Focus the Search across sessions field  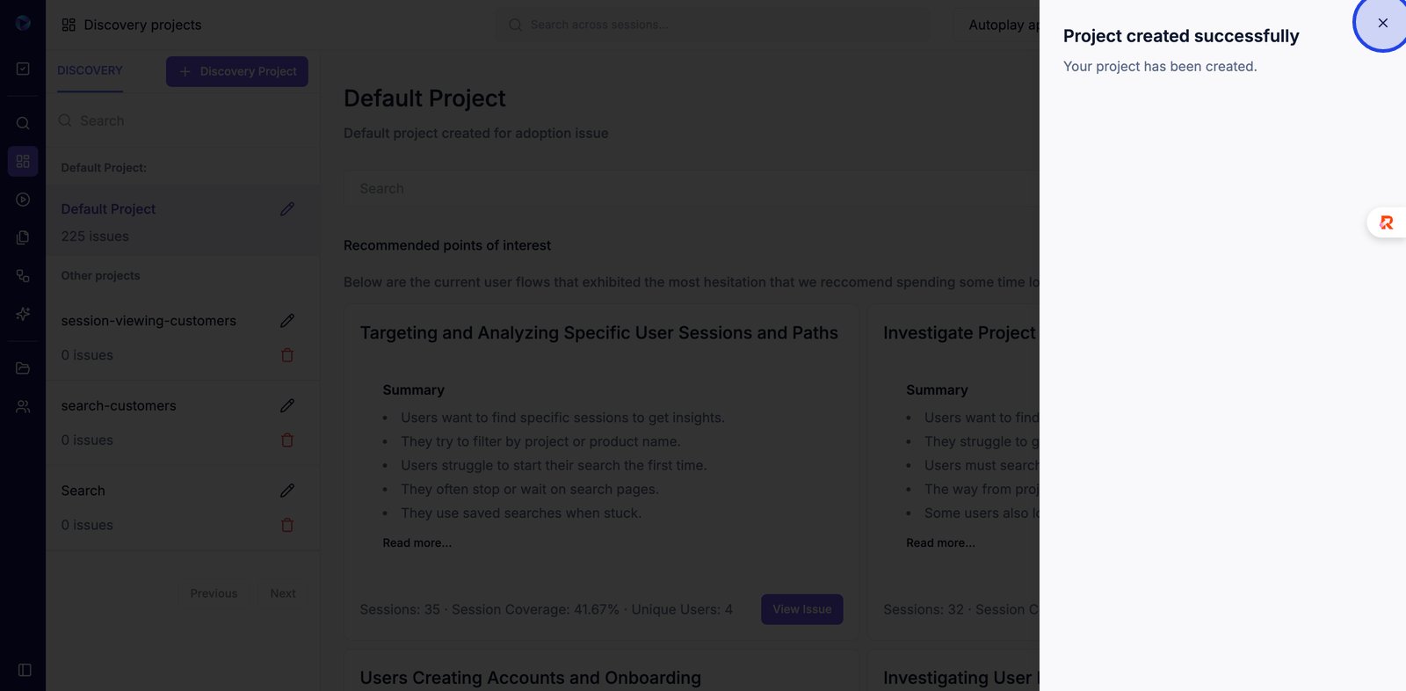[x=712, y=25]
